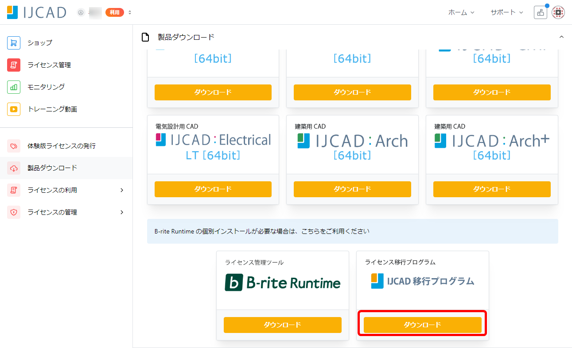Download IJCAD Arch+ 64bit
Screen dimensions: 572x348
click(492, 189)
